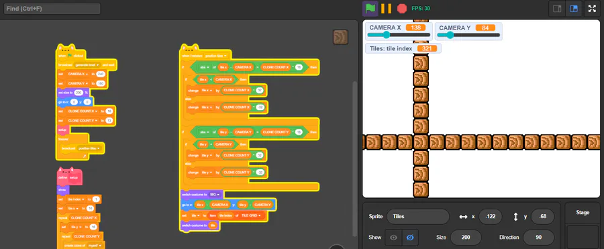Switch to small stage layout
The image size is (604, 249).
557,9
